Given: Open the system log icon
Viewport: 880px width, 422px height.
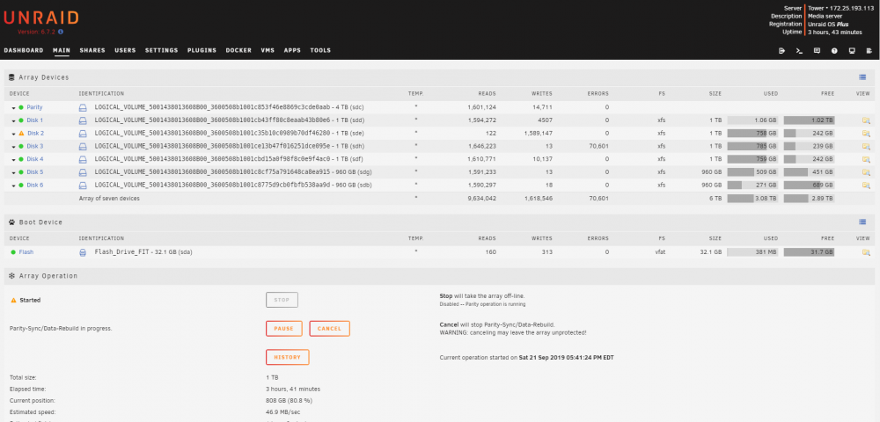Looking at the screenshot, I should (x=869, y=50).
